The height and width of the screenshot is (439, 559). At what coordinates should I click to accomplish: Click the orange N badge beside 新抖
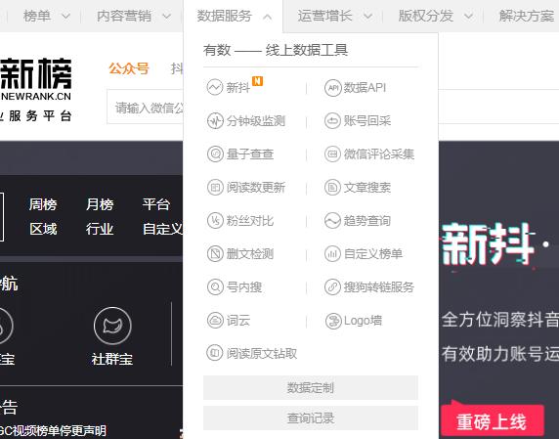pyautogui.click(x=257, y=81)
